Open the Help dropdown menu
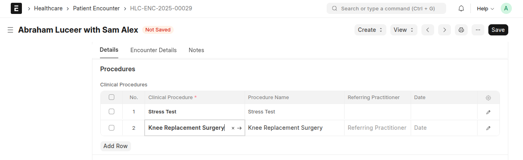 click(485, 8)
